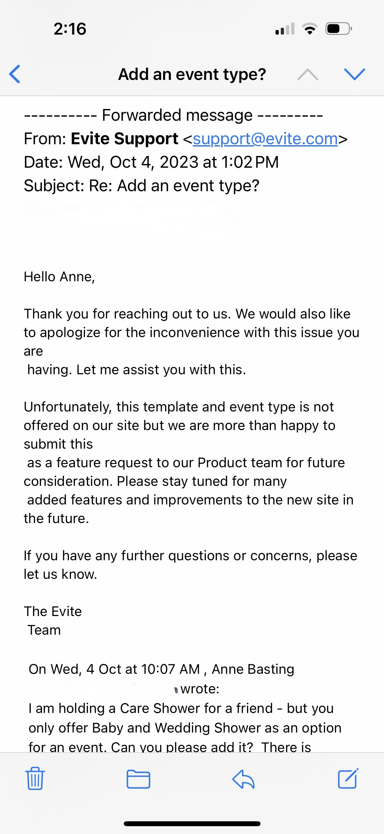Viewport: 384px width, 834px height.
Task: Jump to next message with down arrow
Action: [355, 74]
